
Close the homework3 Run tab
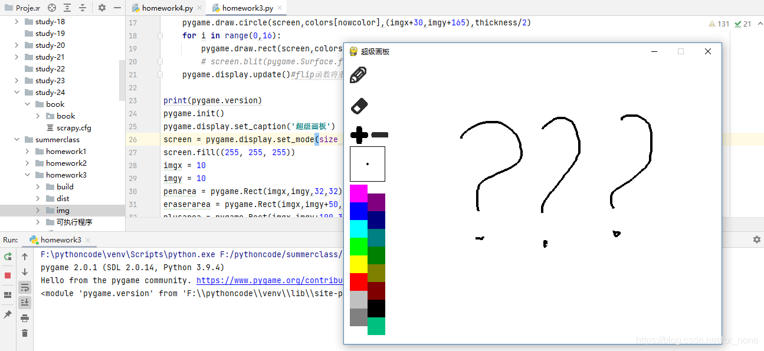[x=88, y=240]
